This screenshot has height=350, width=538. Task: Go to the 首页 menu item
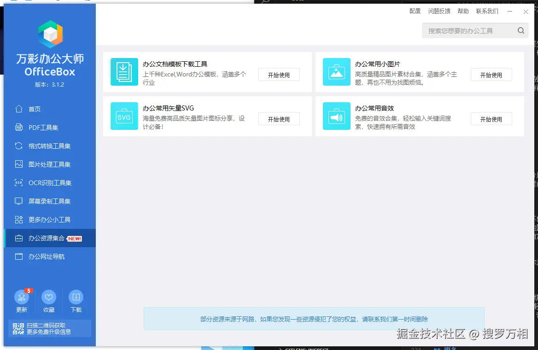tap(50, 109)
